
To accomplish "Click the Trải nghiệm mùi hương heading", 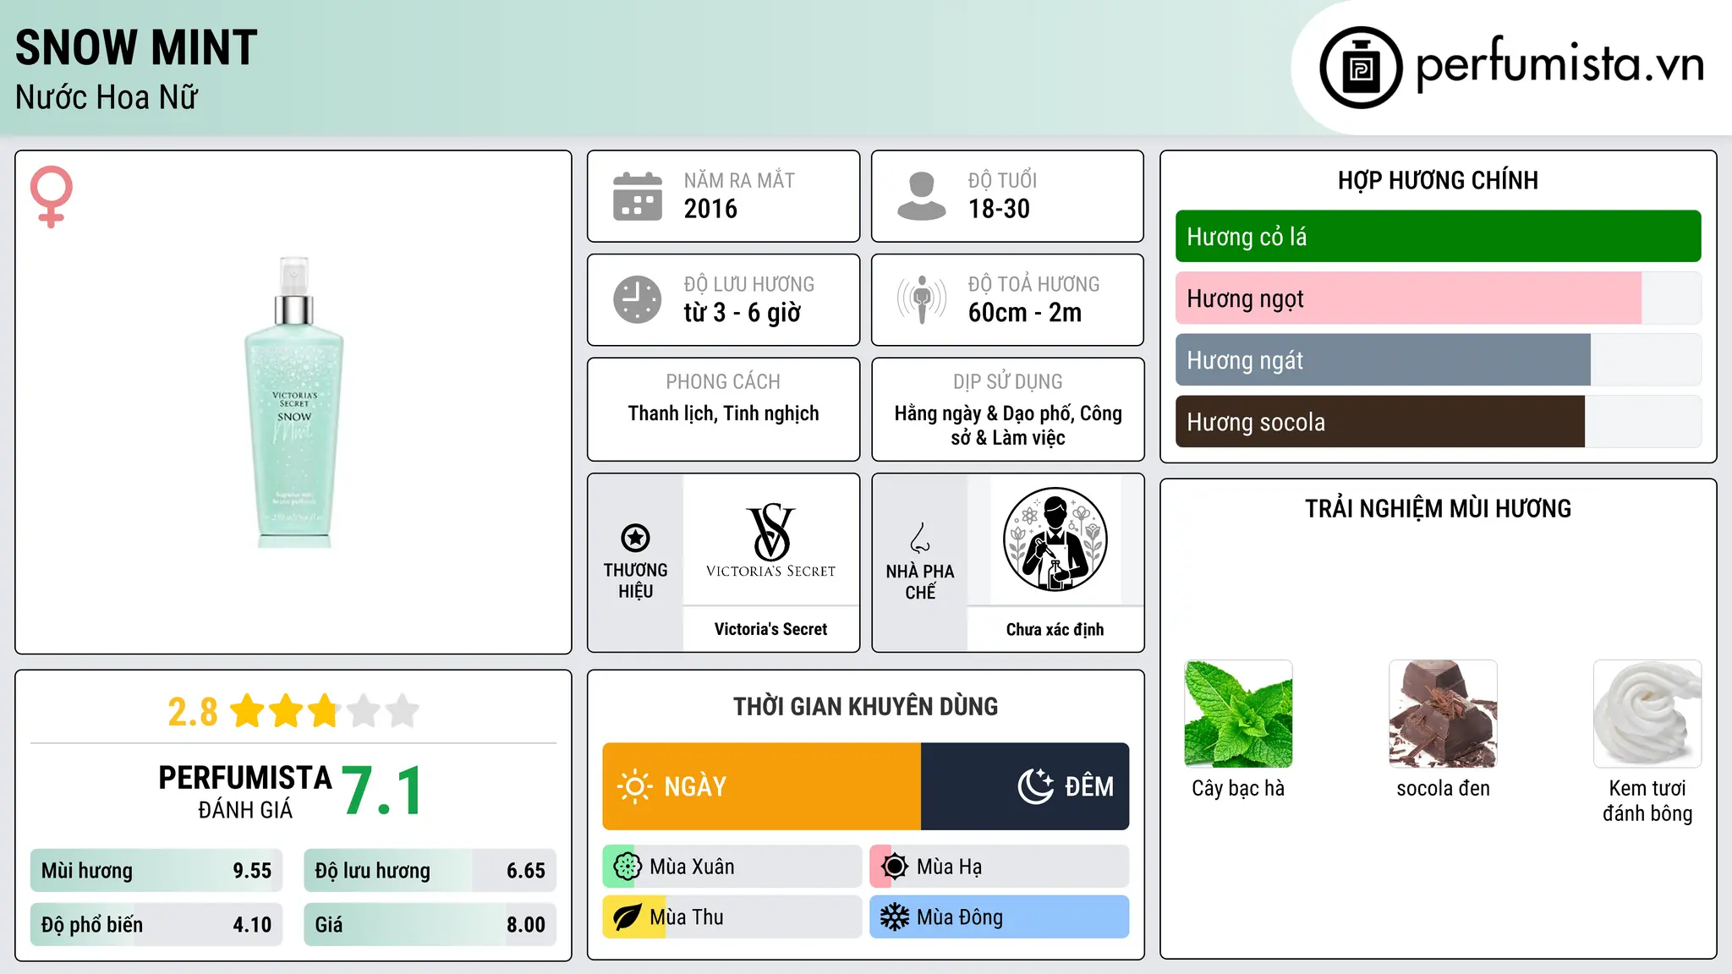I will 1438,508.
